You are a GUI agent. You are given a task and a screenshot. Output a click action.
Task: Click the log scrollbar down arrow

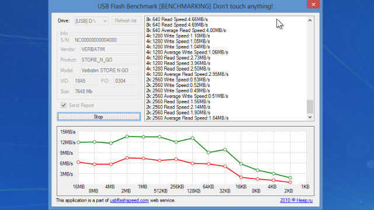pos(310,117)
